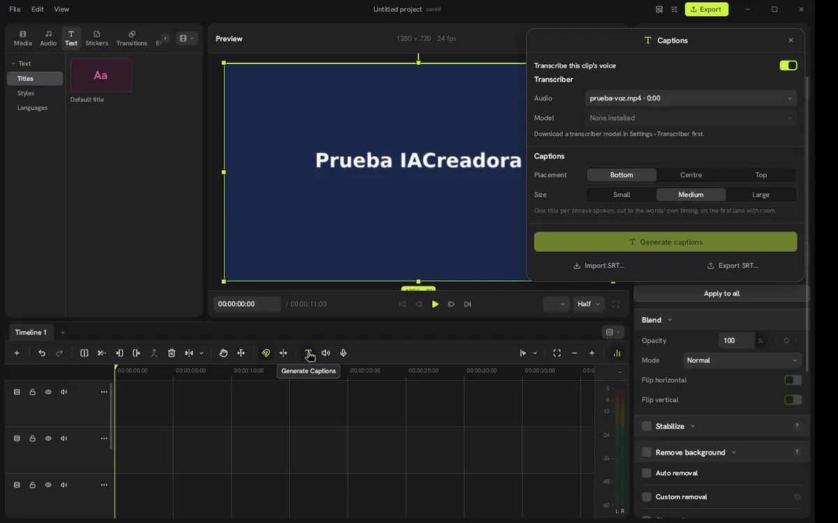
Task: Open more options for the bottom track
Action: [x=104, y=485]
